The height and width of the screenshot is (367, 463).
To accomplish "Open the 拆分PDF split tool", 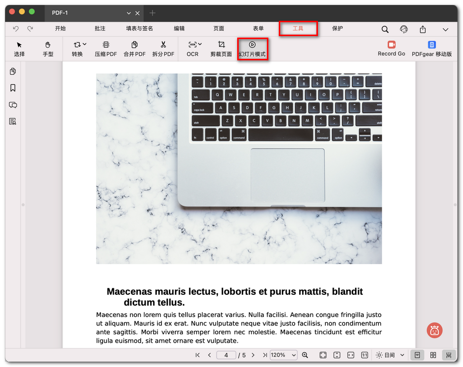I will pyautogui.click(x=163, y=48).
